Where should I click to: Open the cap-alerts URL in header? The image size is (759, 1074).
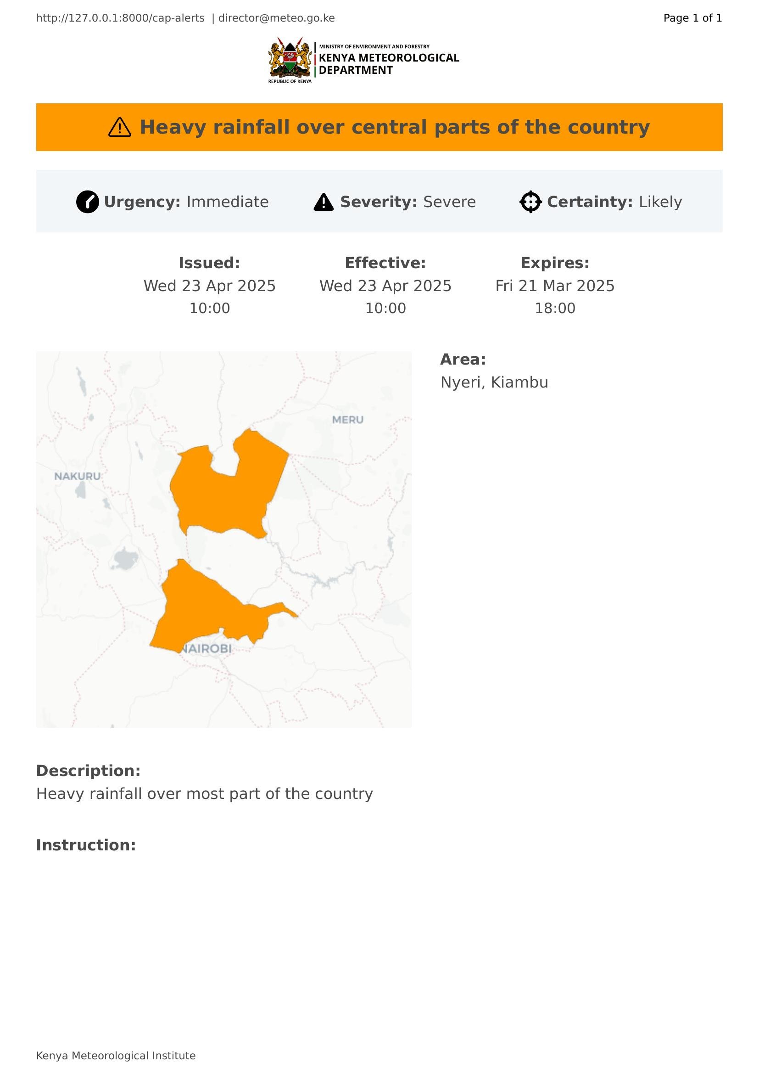(x=120, y=18)
